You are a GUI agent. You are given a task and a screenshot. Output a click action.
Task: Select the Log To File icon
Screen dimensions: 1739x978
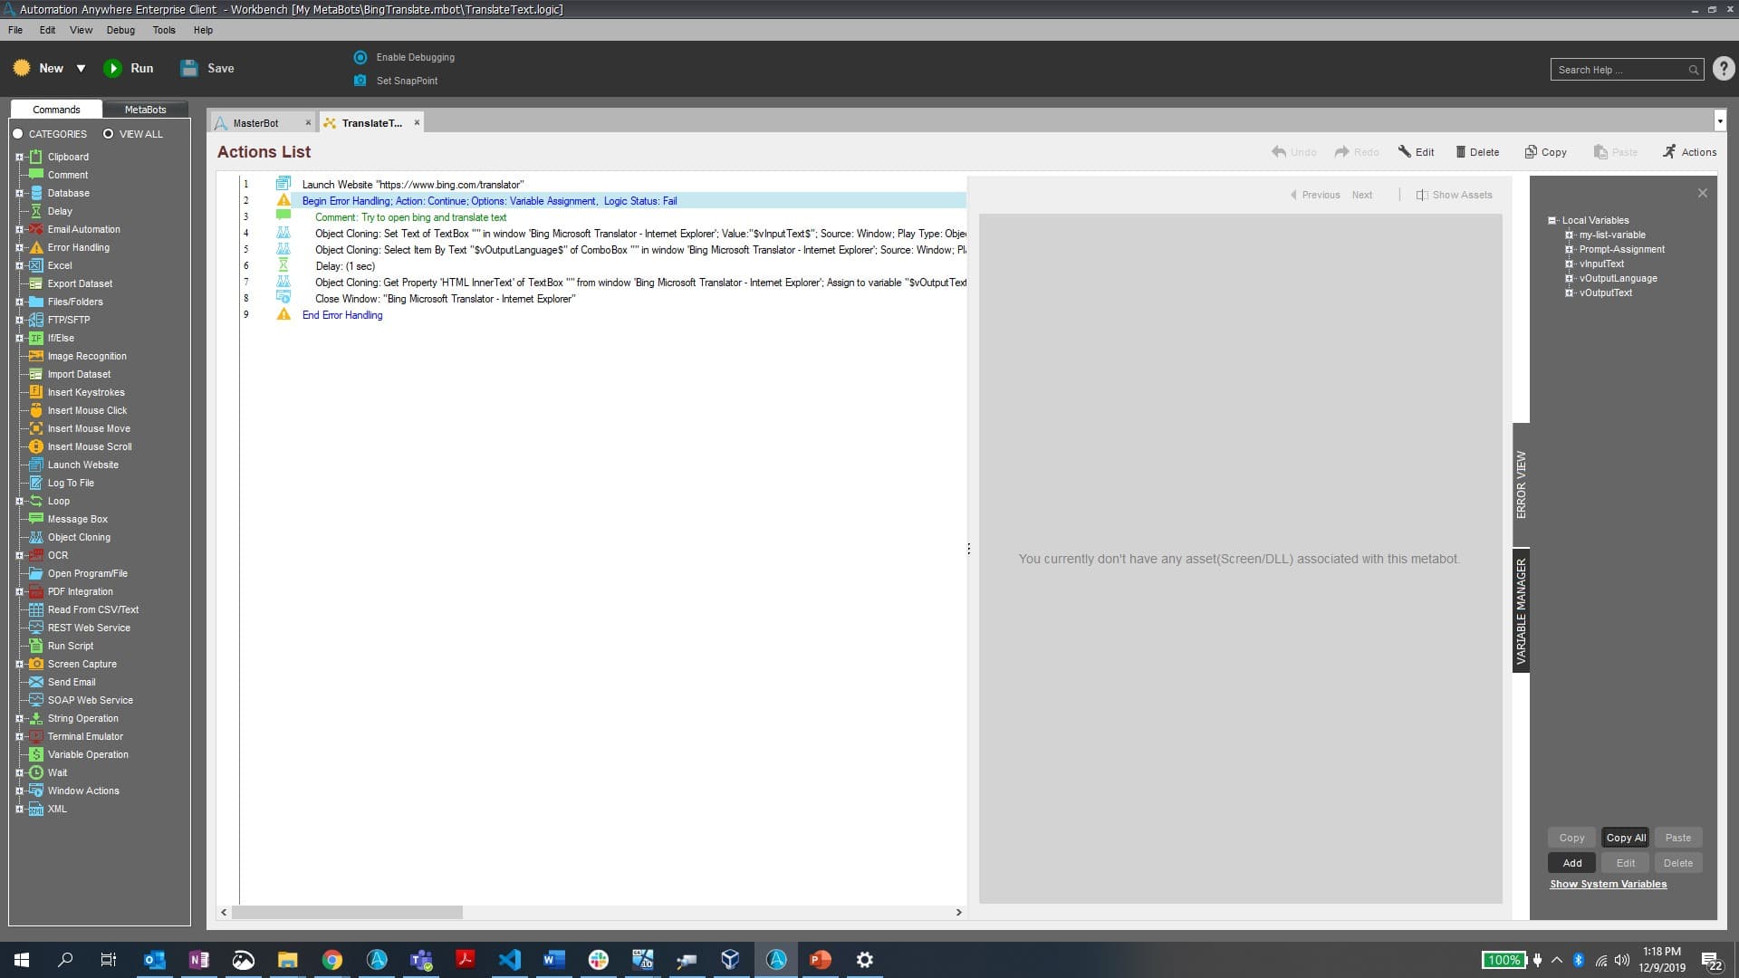click(36, 483)
